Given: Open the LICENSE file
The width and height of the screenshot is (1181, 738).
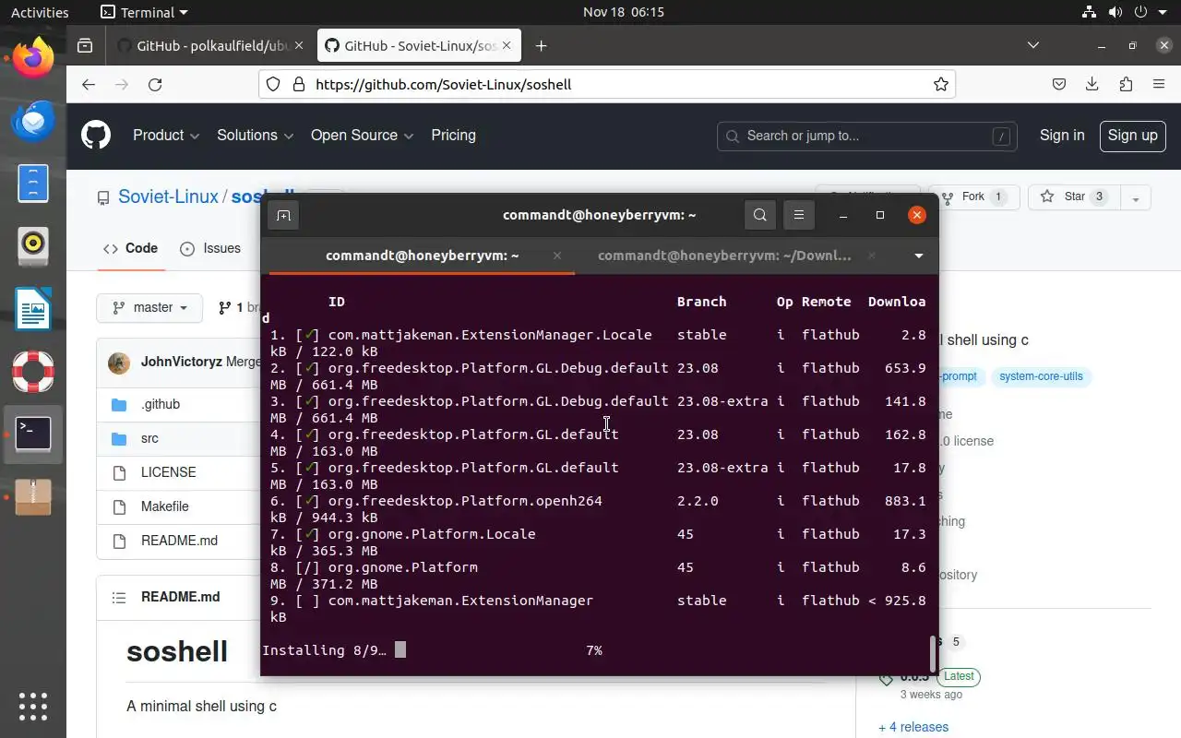Looking at the screenshot, I should [x=168, y=472].
